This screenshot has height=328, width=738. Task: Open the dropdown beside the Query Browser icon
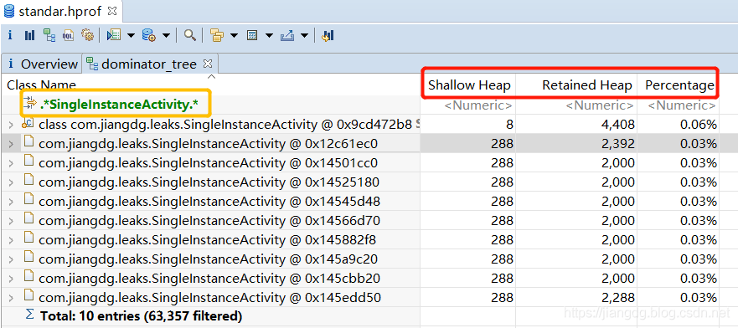pos(167,36)
